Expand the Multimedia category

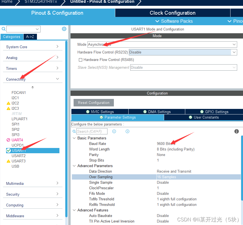point(32,183)
